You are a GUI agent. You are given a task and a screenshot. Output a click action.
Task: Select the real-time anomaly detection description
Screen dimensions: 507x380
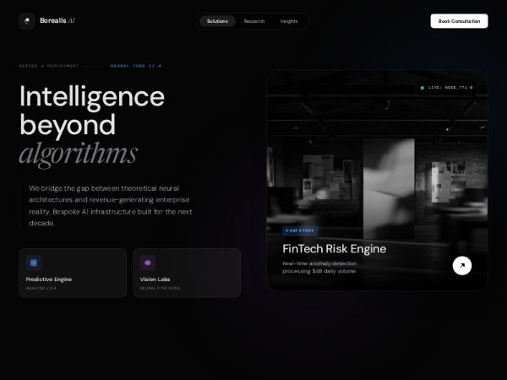(x=319, y=267)
